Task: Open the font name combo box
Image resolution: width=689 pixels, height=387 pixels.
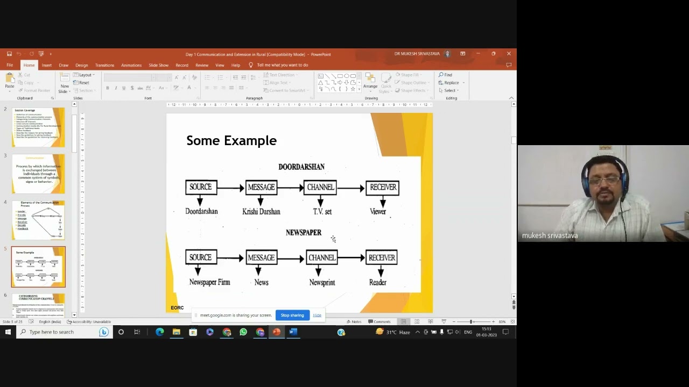Action: coord(130,78)
